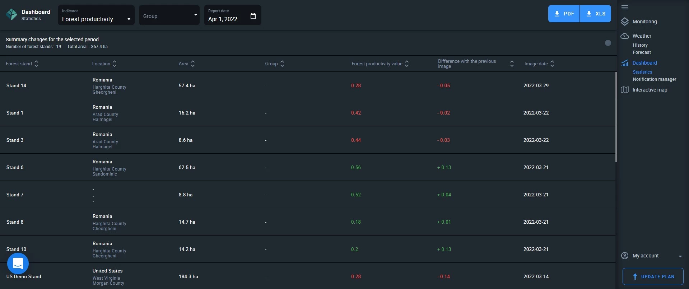Image resolution: width=689 pixels, height=289 pixels.
Task: Click the Update Plan button
Action: (653, 276)
